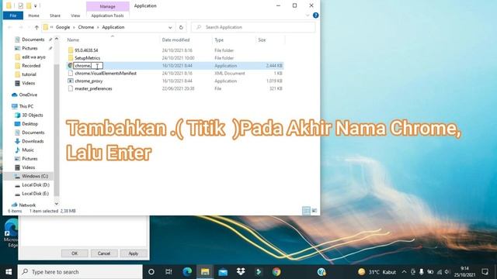Image resolution: width=497 pixels, height=279 pixels.
Task: Open the Recorded folder
Action: tap(31, 66)
